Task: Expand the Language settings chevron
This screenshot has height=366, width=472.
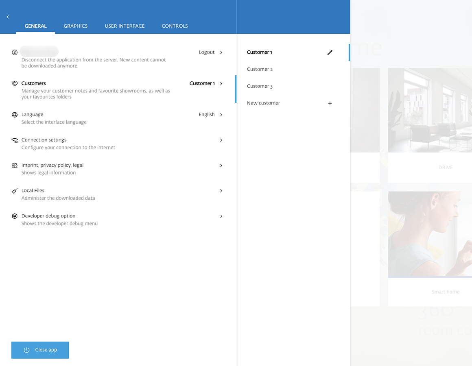Action: [x=221, y=115]
